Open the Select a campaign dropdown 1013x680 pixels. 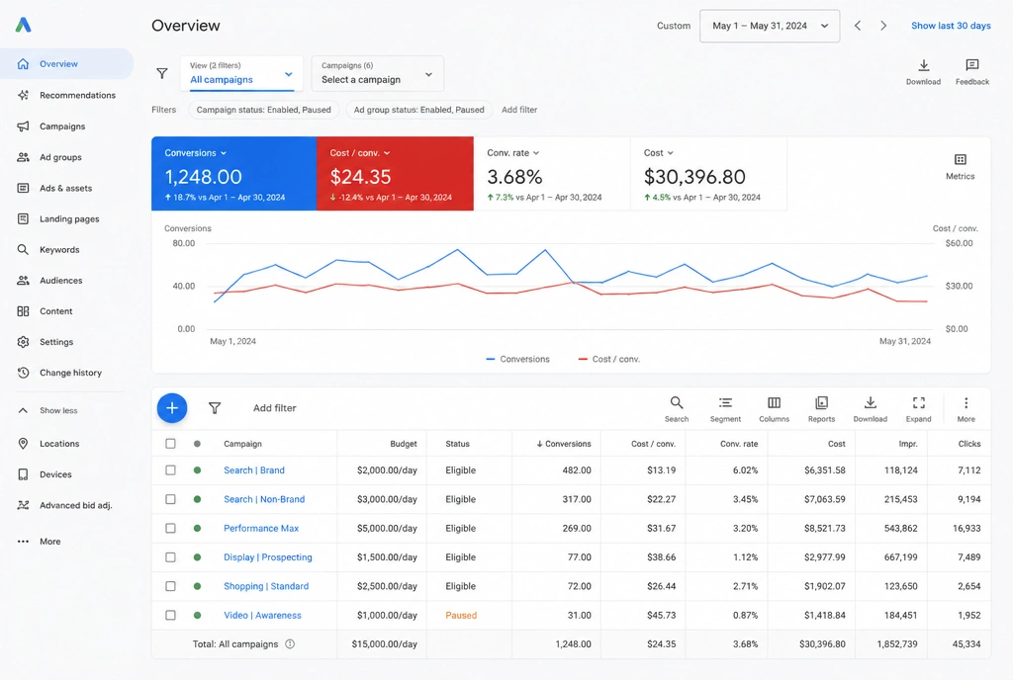pyautogui.click(x=377, y=73)
